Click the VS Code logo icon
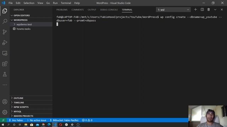Viewport: 227px width, 127px height. (4, 3)
